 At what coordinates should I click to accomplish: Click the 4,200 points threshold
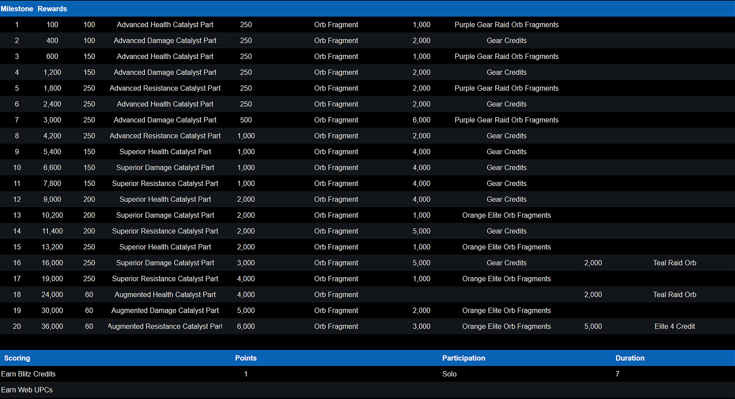click(52, 136)
